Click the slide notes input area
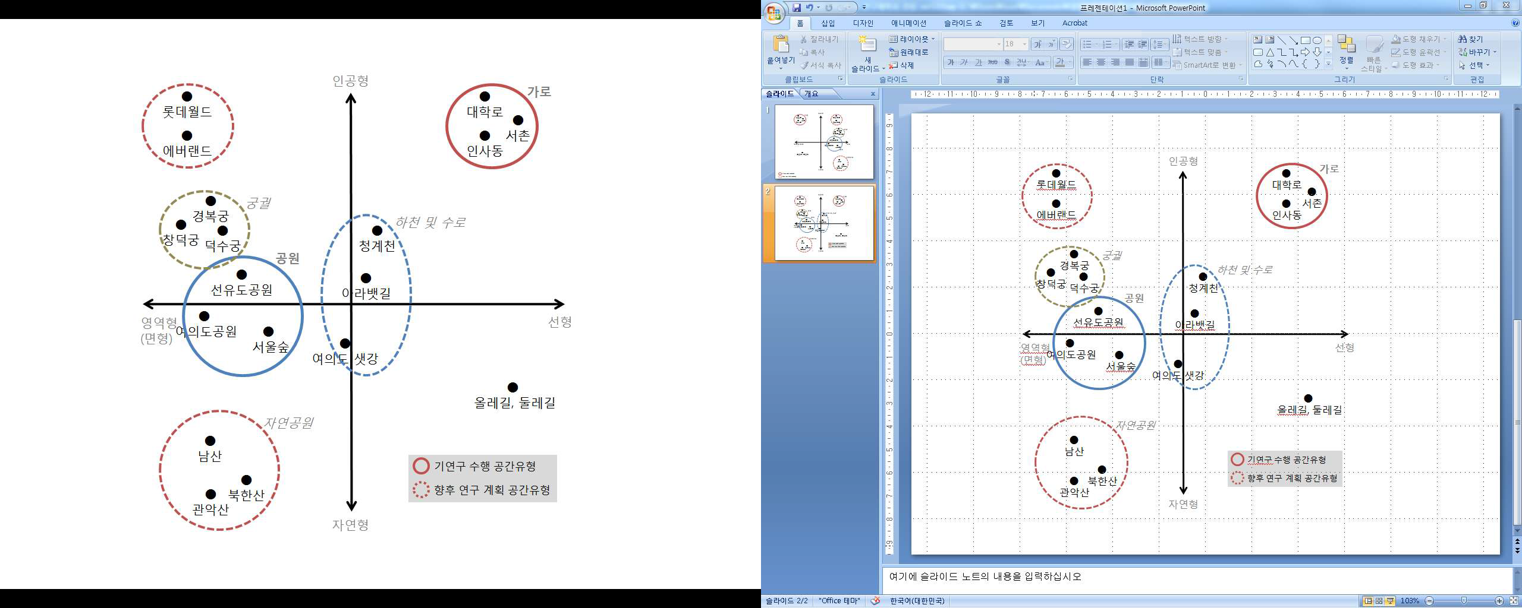Viewport: 1522px width, 608px height. [1196, 579]
